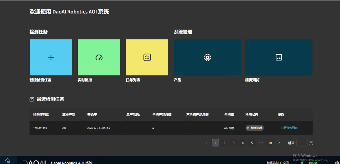Click the base product cell 236

tap(64, 128)
